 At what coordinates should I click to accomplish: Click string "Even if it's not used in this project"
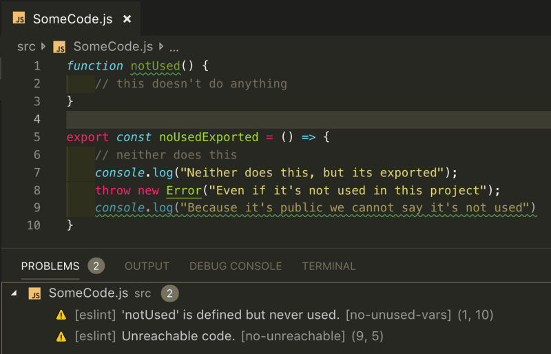(x=348, y=191)
